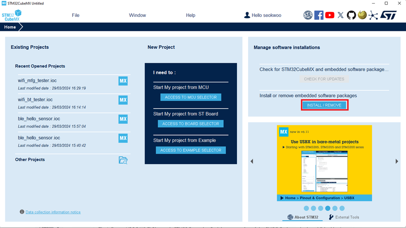This screenshot has width=406, height=228.
Task: Open the ST community network icon
Action: point(373,15)
